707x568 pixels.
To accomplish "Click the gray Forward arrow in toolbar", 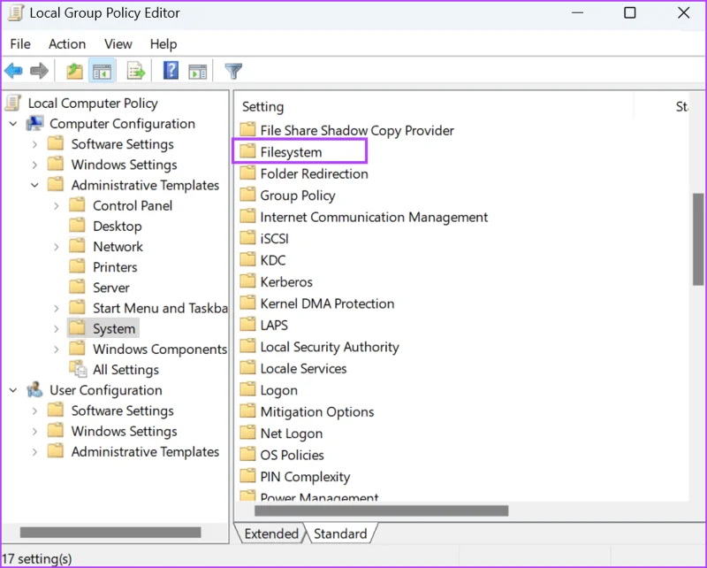I will 39,71.
